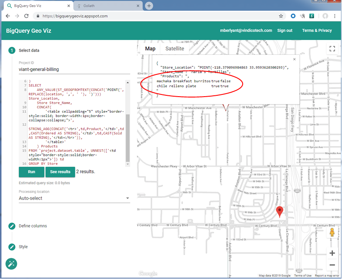Click the grey profile avatar icon
Image resolution: width=342 pixels, height=279 pixels.
tap(325, 16)
